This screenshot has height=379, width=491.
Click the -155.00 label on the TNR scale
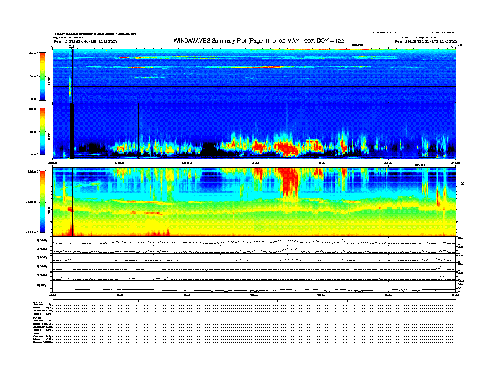(x=32, y=232)
